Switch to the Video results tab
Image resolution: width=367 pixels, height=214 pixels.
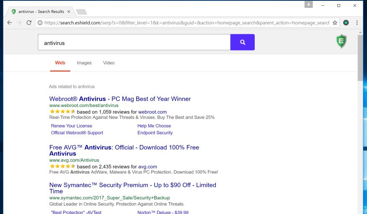coord(109,63)
